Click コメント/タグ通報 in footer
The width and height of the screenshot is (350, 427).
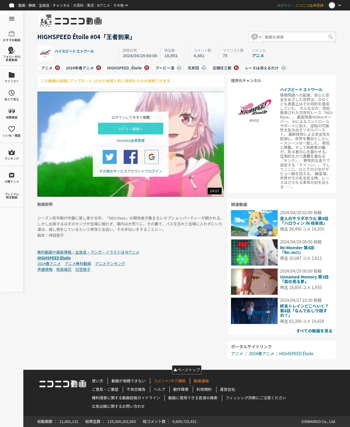(170, 381)
